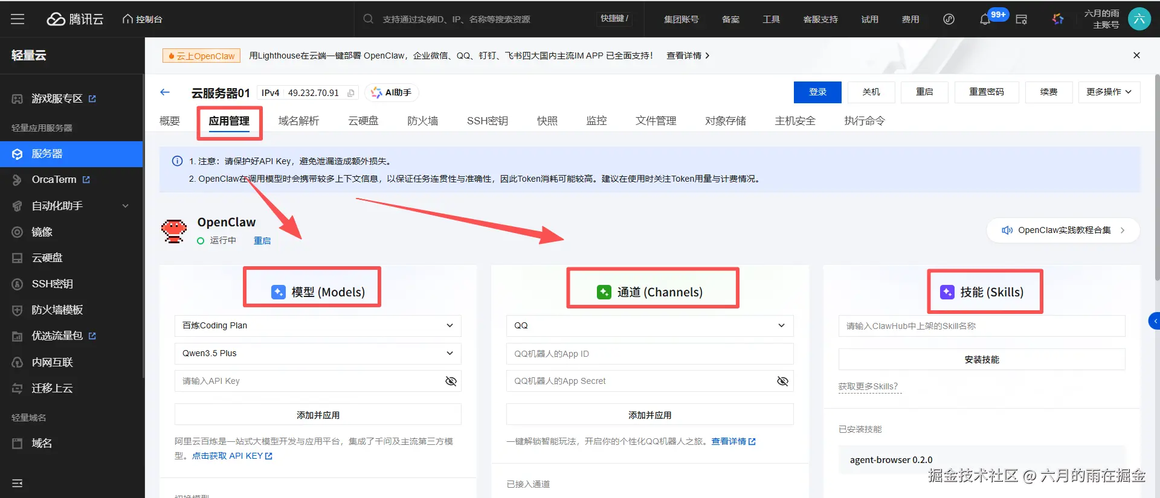The image size is (1160, 498).
Task: Switch to the 监控 tab
Action: 596,121
